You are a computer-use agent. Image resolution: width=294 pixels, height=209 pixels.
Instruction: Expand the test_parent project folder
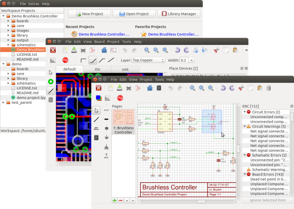click(3, 103)
